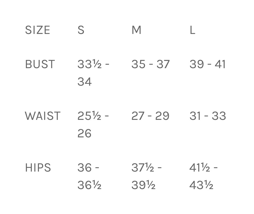
Task: Click the WAIST row label
Action: 43,116
